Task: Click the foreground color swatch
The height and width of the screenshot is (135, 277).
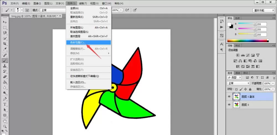Action: tap(229, 24)
